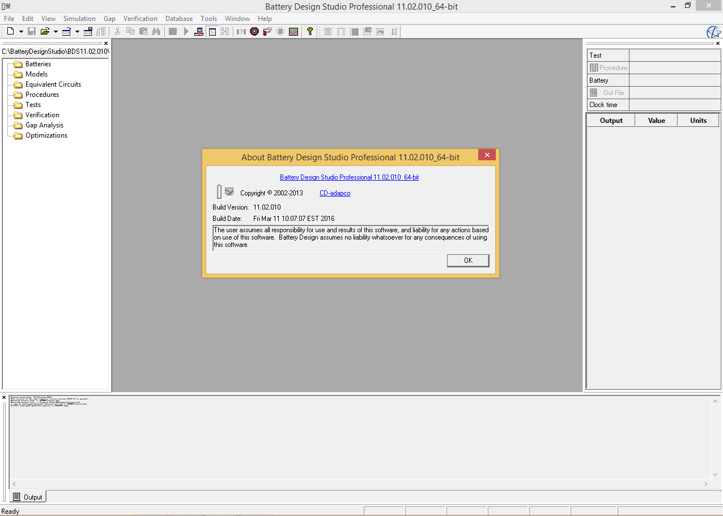
Task: Open the Help menu
Action: [x=265, y=19]
